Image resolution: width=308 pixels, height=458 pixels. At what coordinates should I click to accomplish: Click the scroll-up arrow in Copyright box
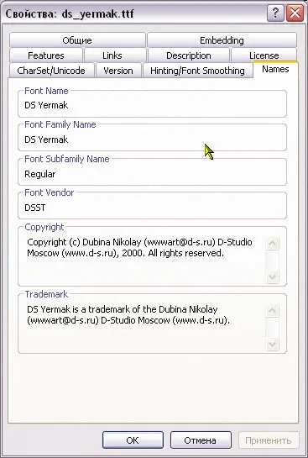(273, 243)
